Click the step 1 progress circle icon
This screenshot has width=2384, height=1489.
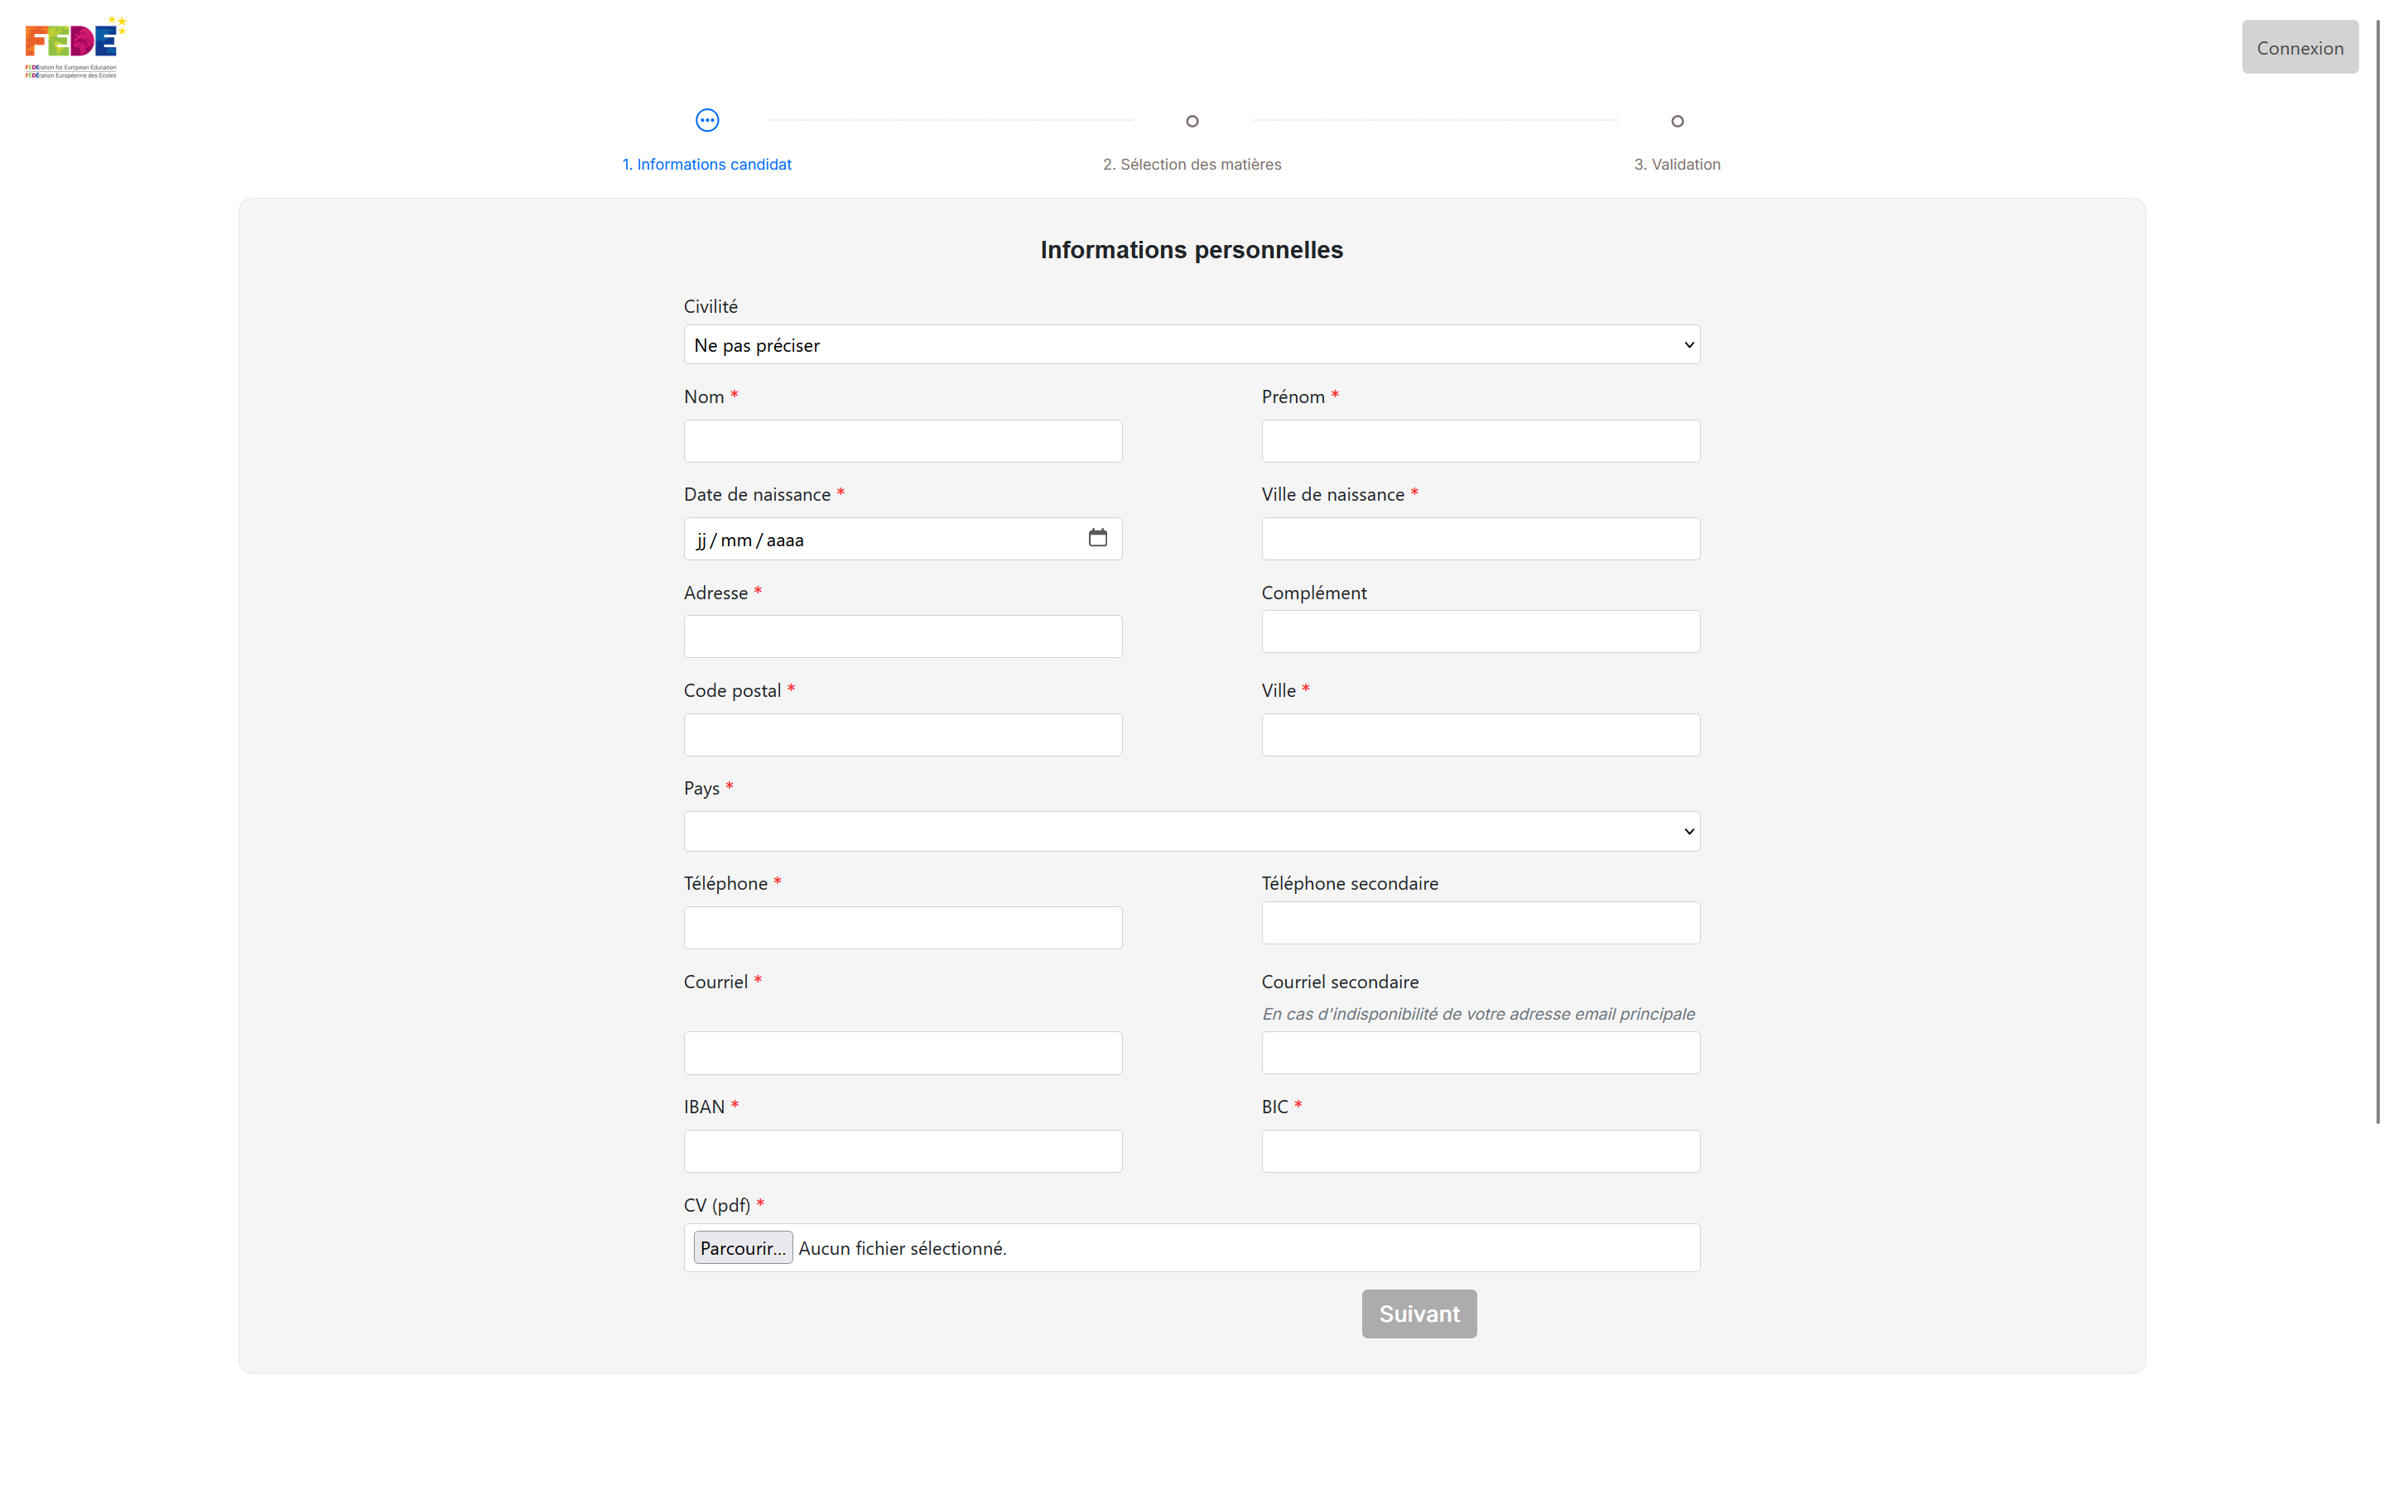click(706, 120)
